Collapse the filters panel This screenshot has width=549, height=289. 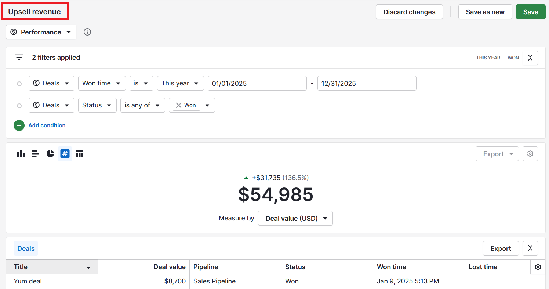(x=530, y=58)
